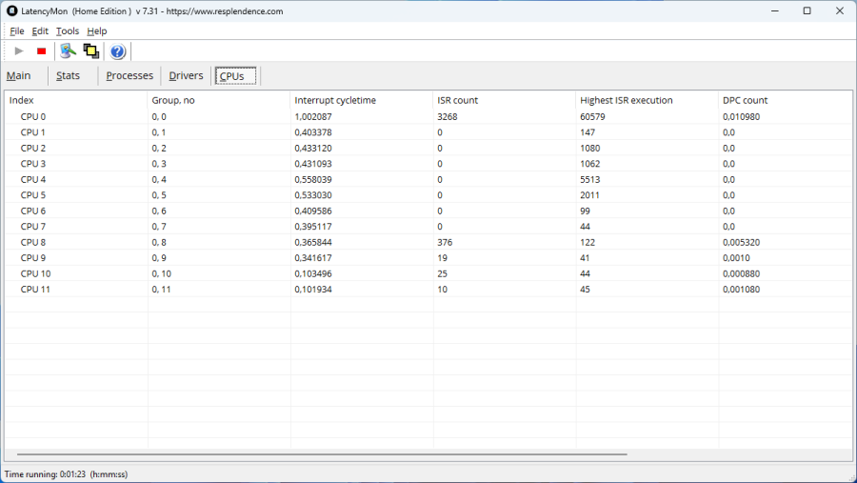Switch to the Stats tab
Screen dimensions: 857x483
[68, 76]
